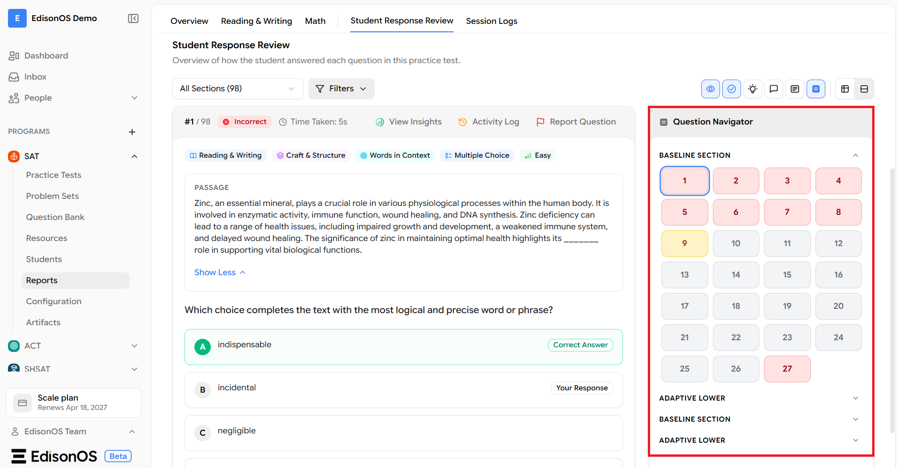Click the View Insights button

click(x=408, y=122)
